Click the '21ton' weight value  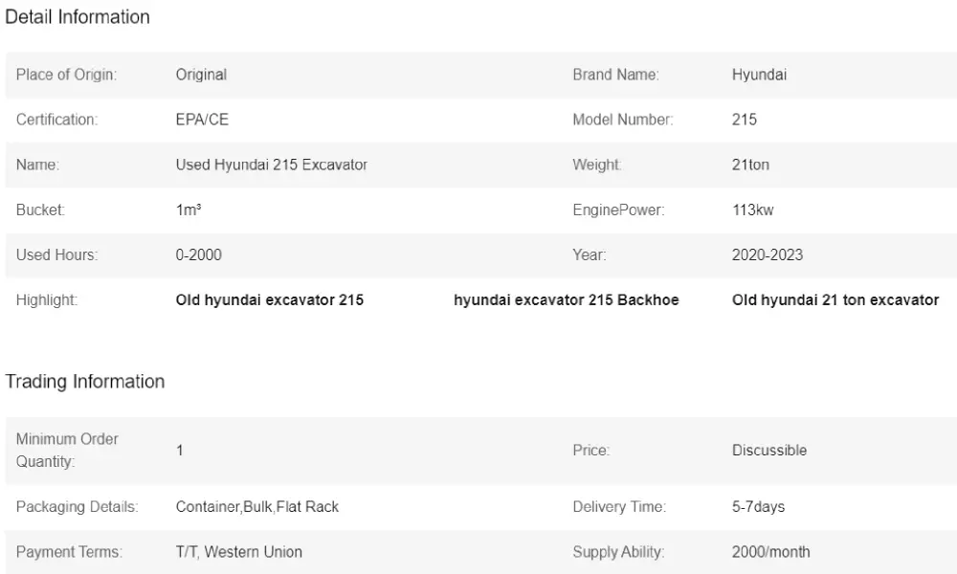point(750,165)
